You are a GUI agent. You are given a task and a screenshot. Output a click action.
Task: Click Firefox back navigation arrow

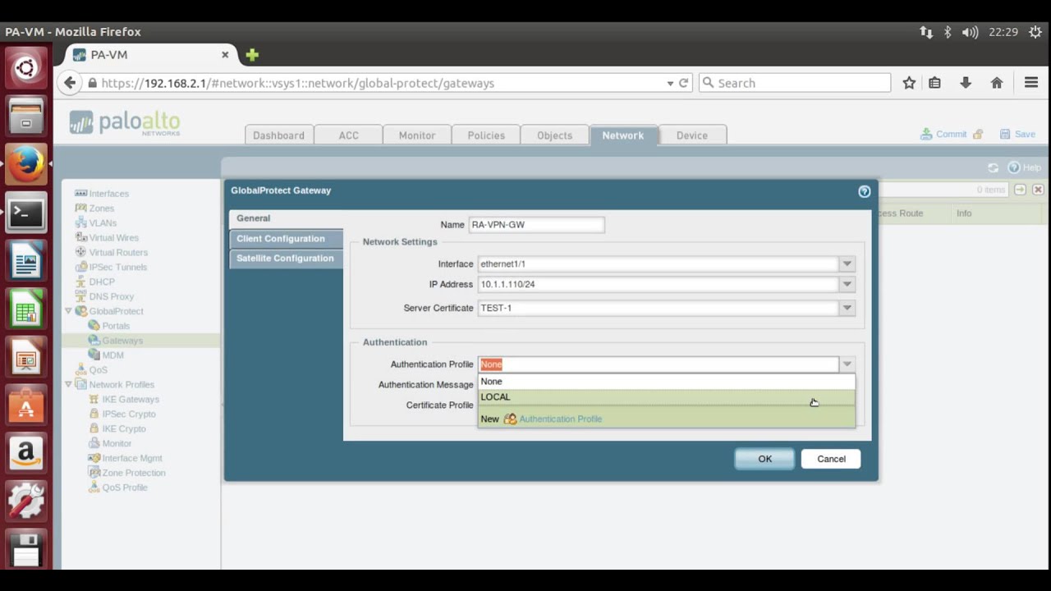70,83
